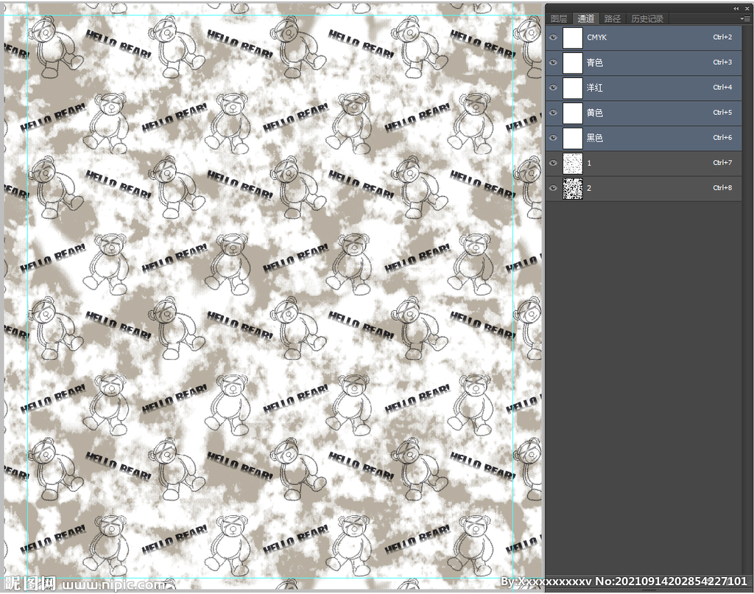The height and width of the screenshot is (594, 754).
Task: Toggle visibility of the 黑色 channel
Action: (x=553, y=138)
